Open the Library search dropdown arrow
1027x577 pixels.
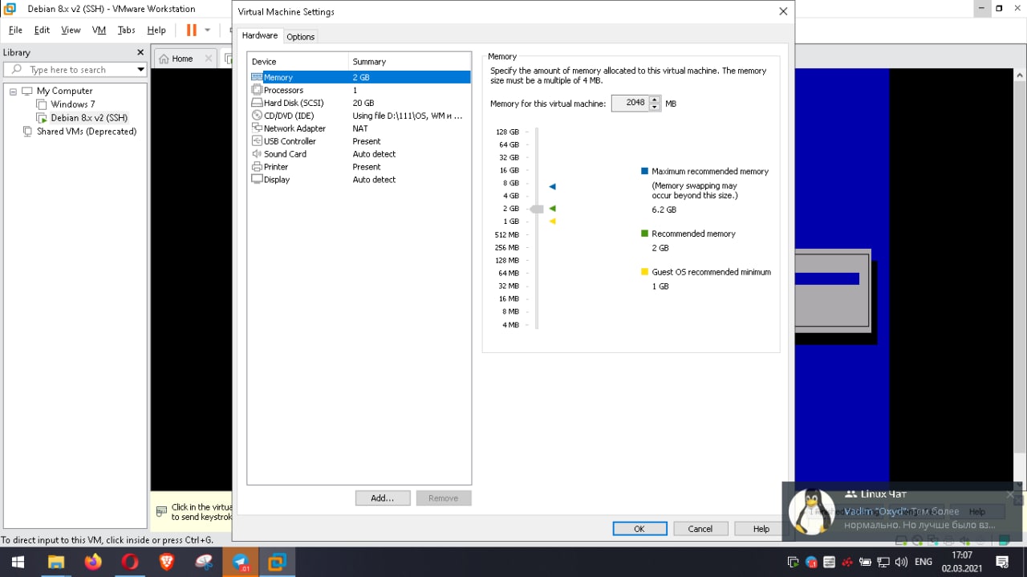(140, 70)
